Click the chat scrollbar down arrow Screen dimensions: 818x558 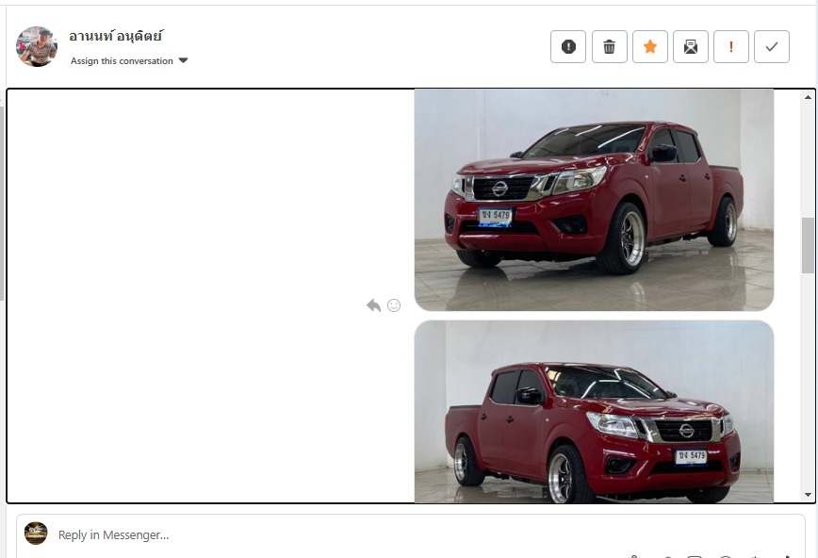click(808, 495)
